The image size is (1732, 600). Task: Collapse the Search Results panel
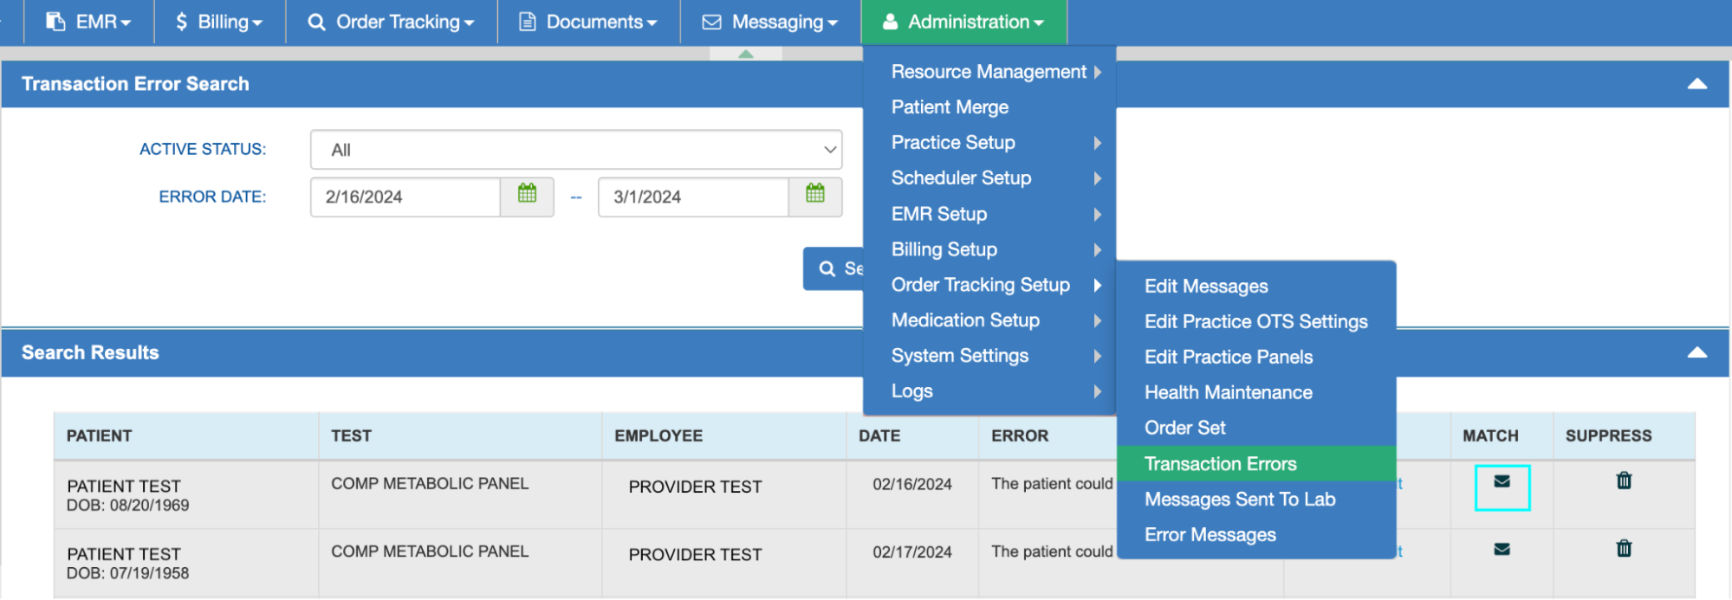click(1696, 352)
